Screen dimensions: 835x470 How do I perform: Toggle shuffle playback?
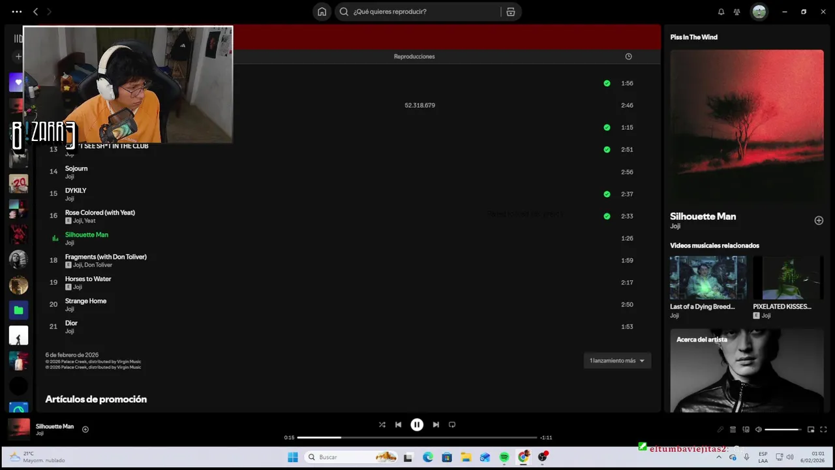pos(382,425)
